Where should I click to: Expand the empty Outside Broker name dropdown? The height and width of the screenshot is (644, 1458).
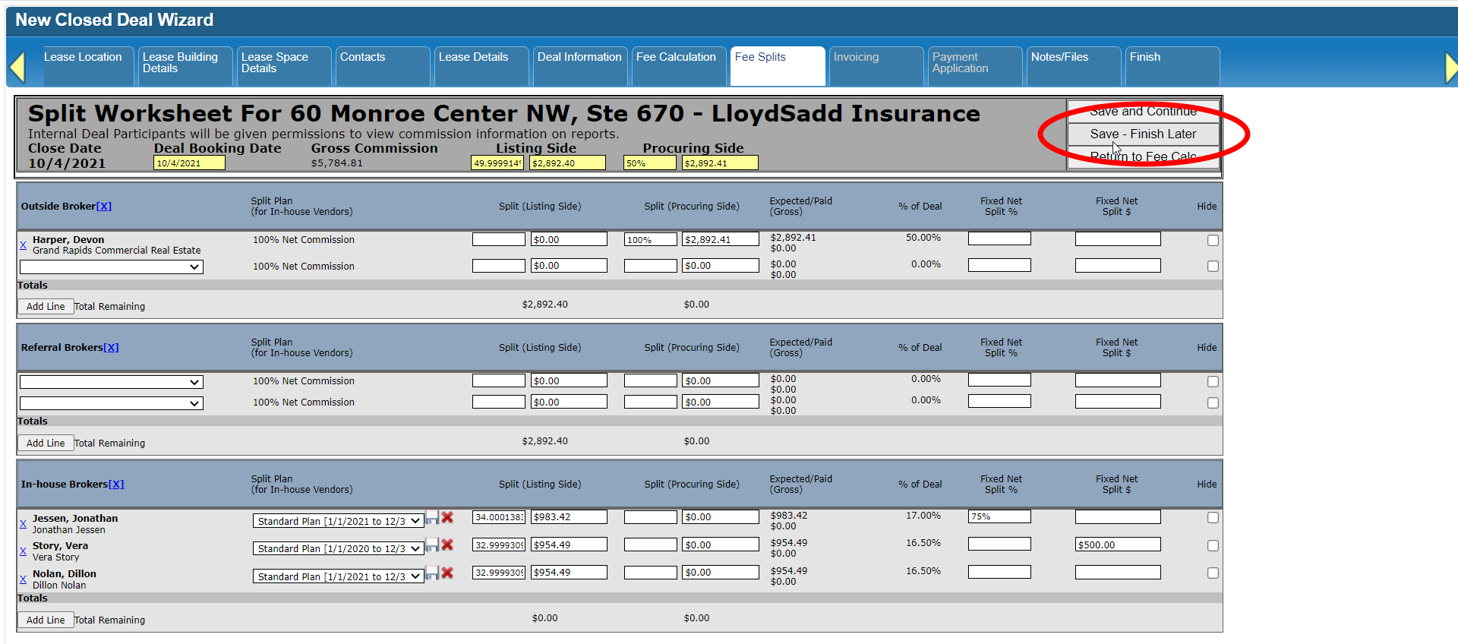(x=111, y=267)
